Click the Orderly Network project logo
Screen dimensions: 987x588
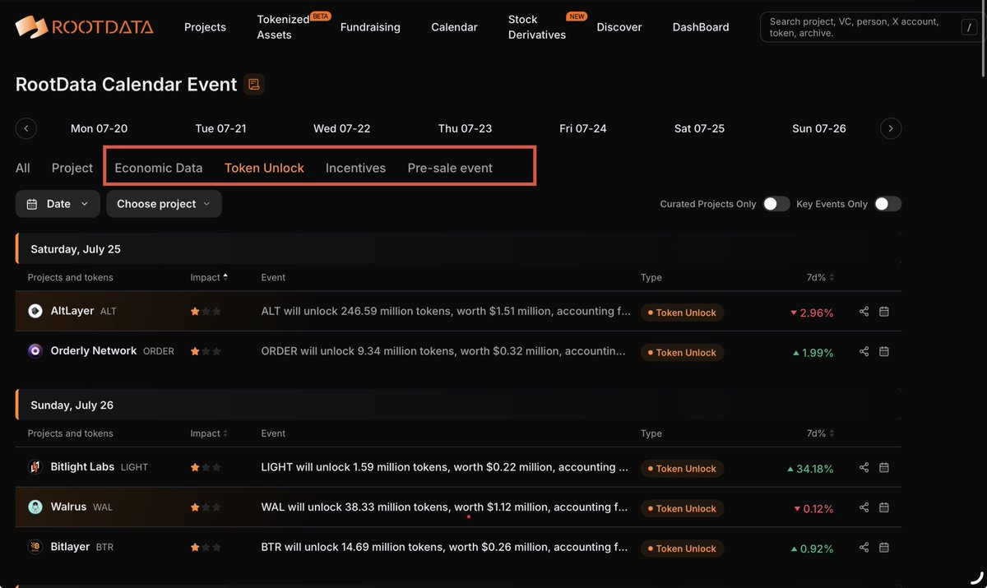(x=35, y=350)
